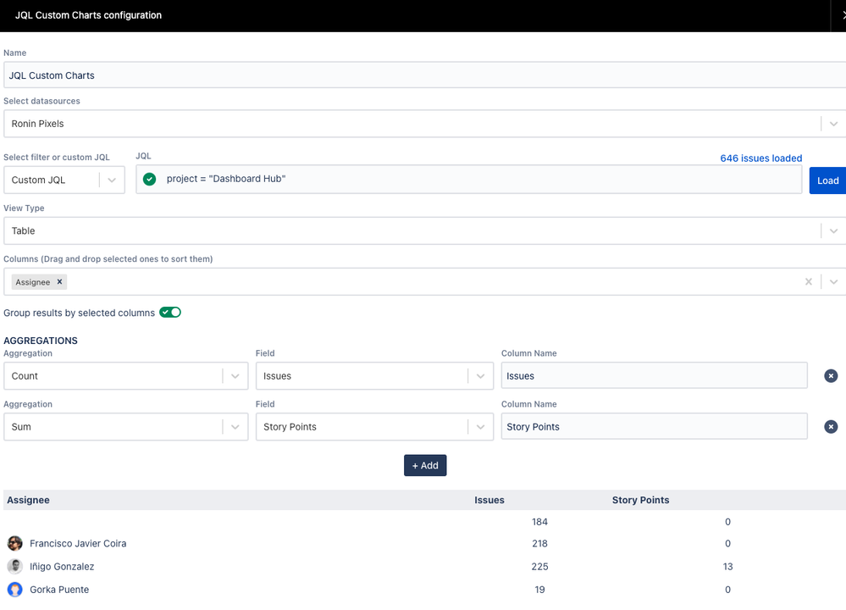Open the Count aggregation dropdown
Image resolution: width=846 pixels, height=610 pixels.
coord(235,375)
